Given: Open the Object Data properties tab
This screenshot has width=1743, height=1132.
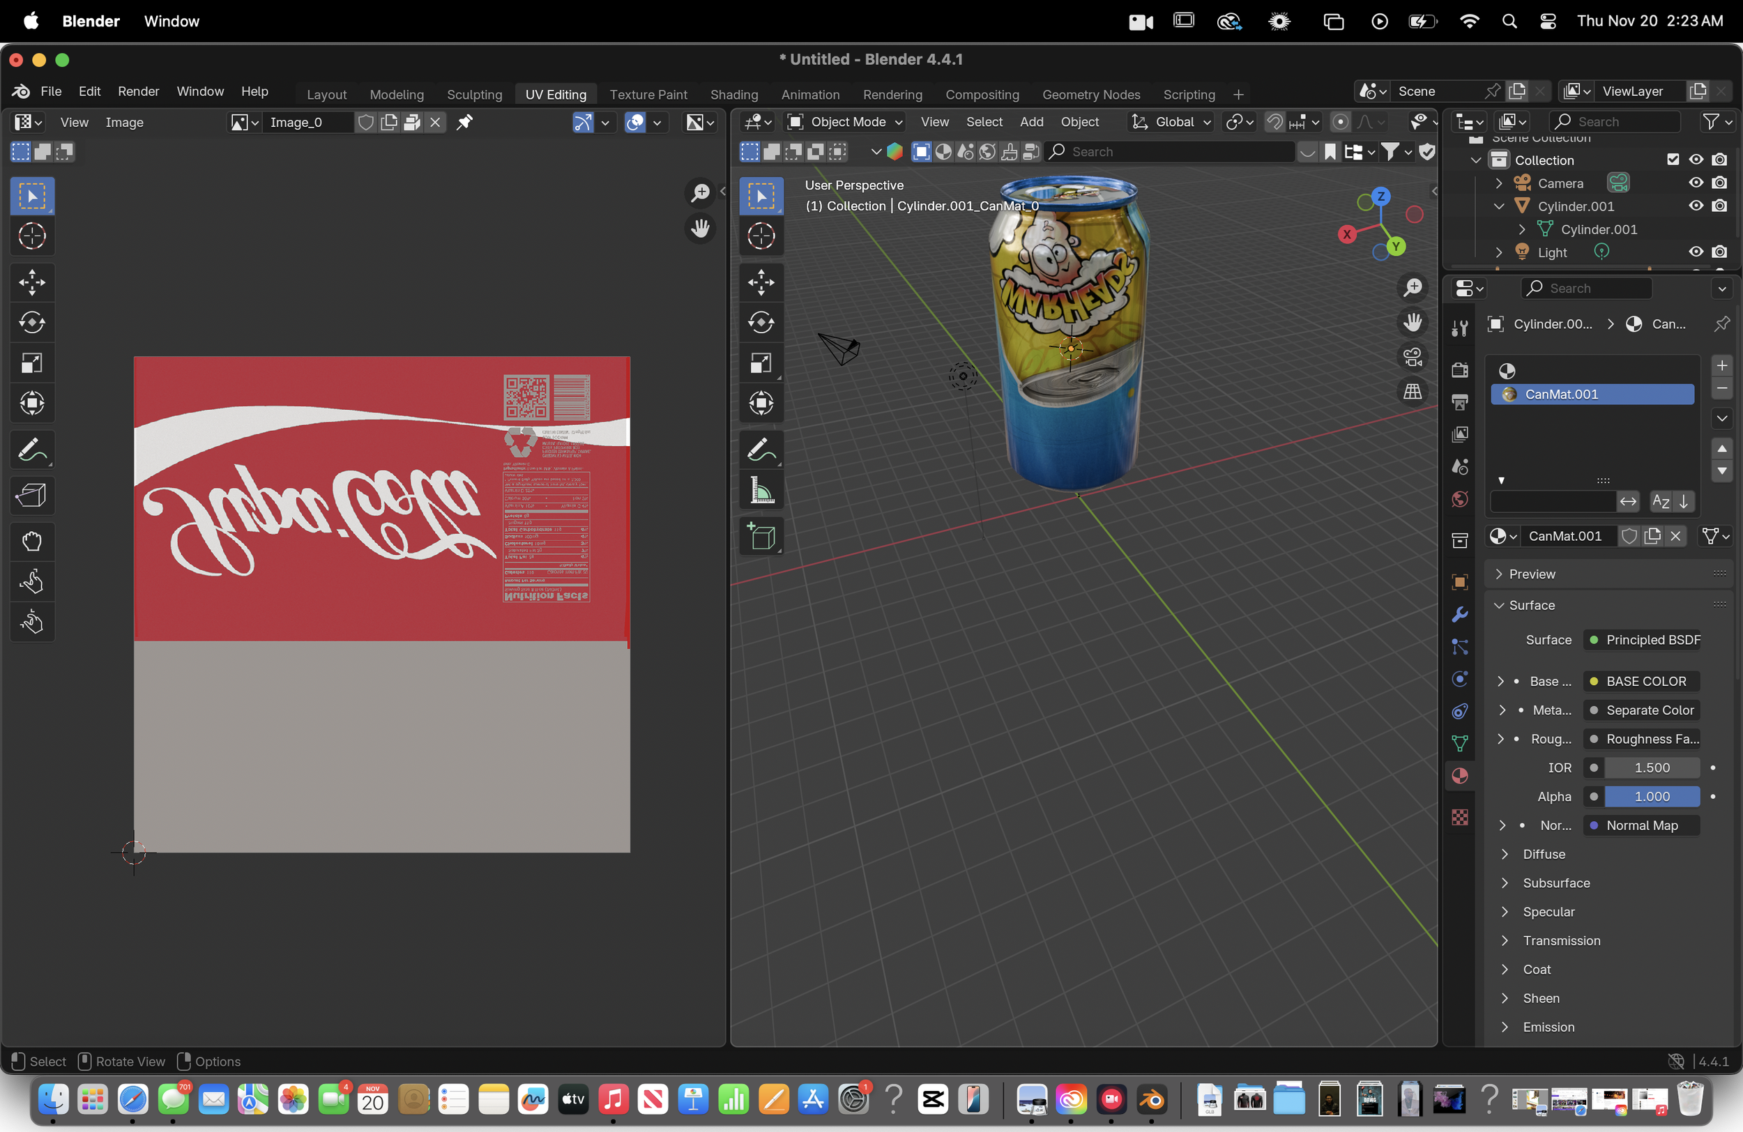Looking at the screenshot, I should [x=1459, y=743].
